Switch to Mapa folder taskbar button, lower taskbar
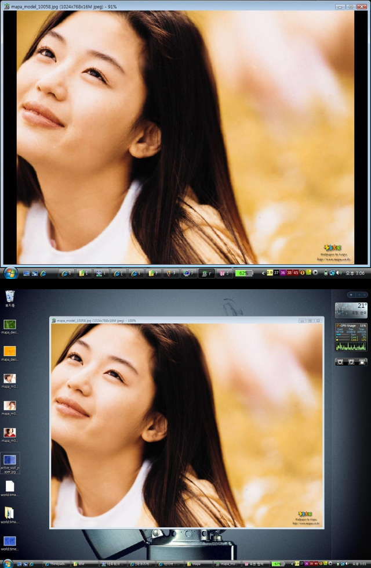 (199, 564)
